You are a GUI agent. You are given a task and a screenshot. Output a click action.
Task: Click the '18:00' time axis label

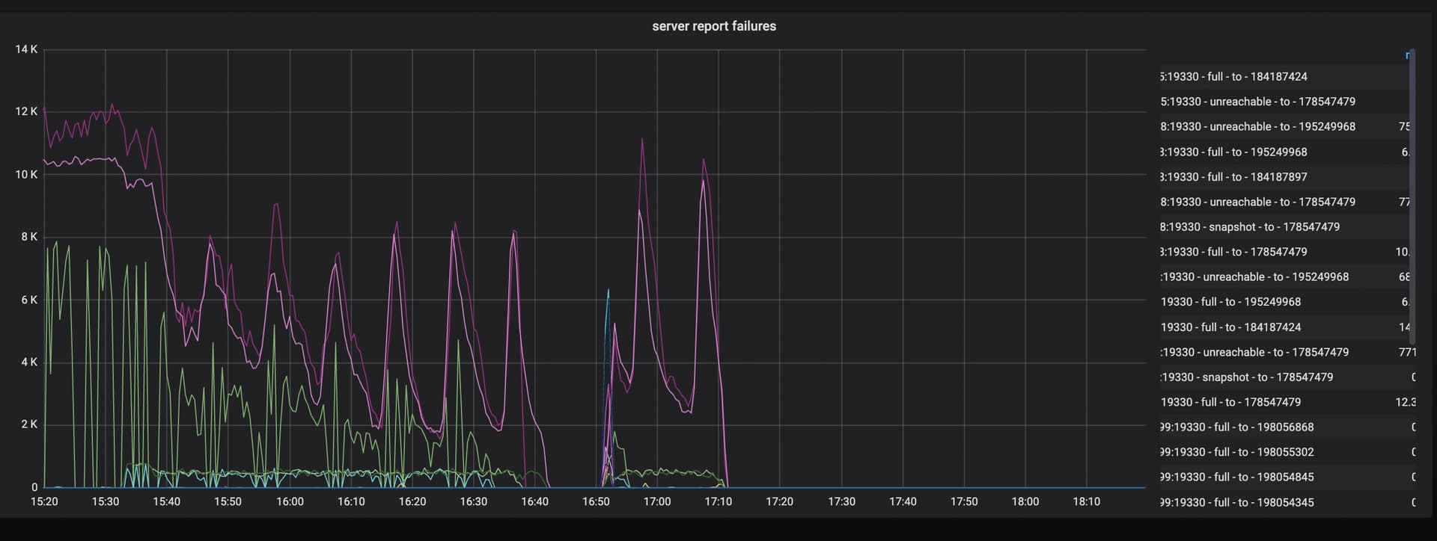coord(1025,501)
